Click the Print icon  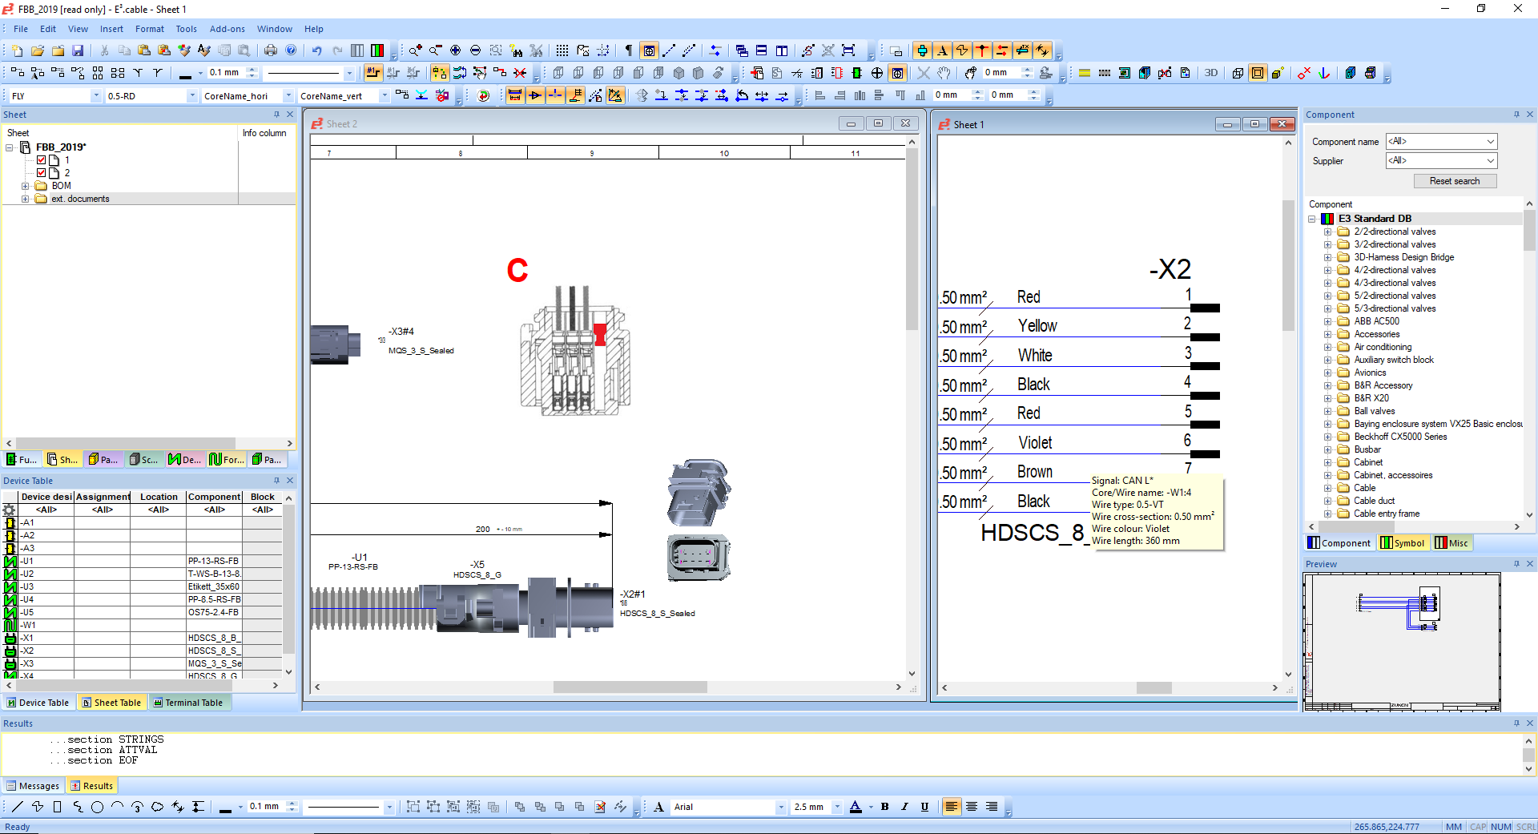[271, 50]
